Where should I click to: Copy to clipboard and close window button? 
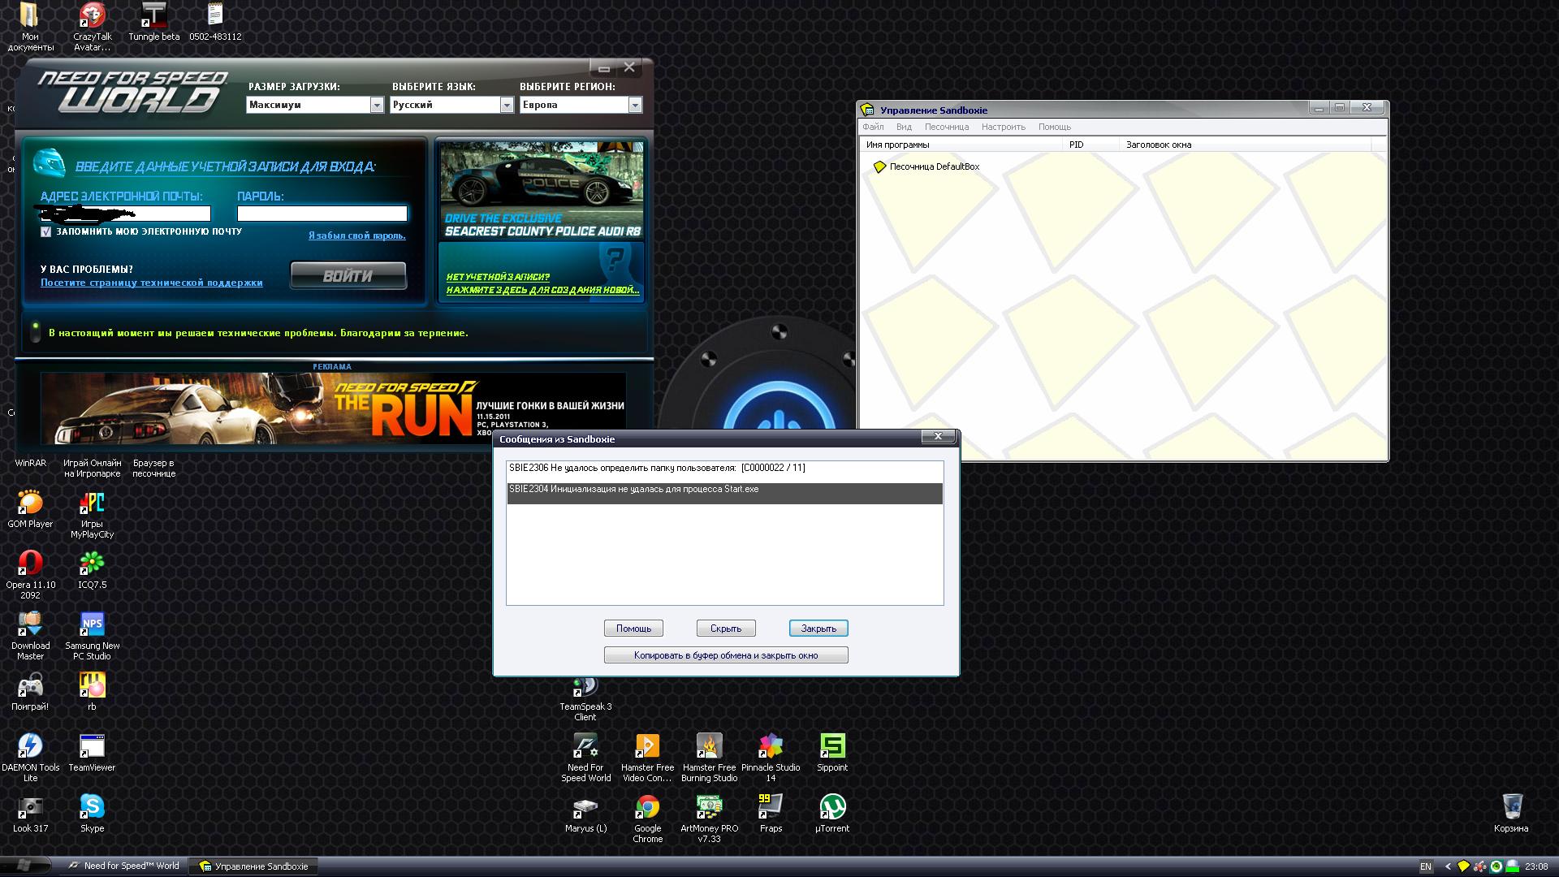(726, 655)
